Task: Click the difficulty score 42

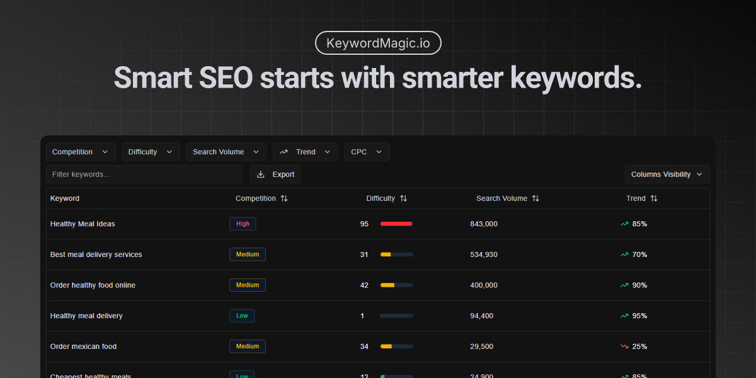Action: (364, 285)
